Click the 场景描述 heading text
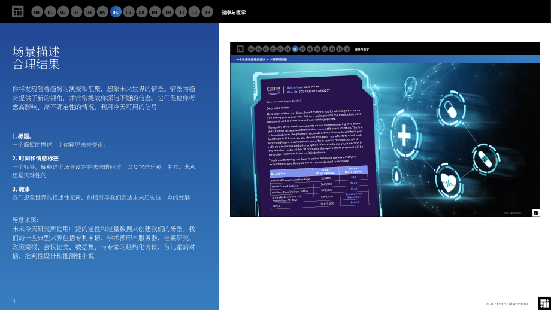The image size is (551, 310). 36,51
